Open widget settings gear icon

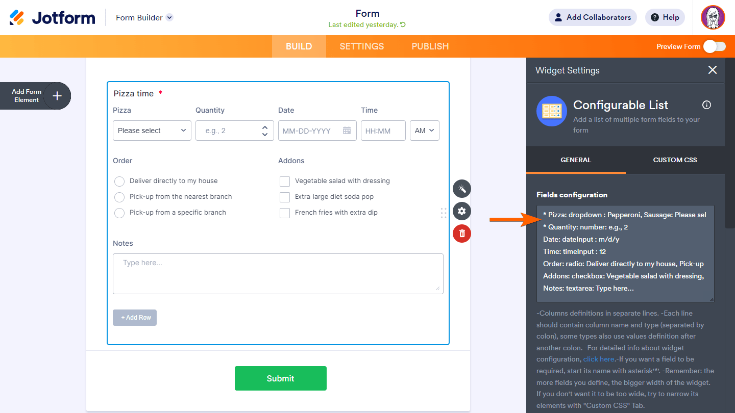click(x=462, y=211)
